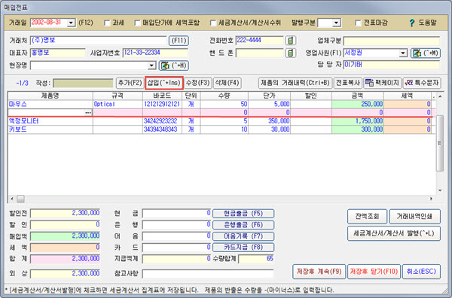This screenshot has height=298, width=452.
Task: Check the 세금계산서/계산서수취 checkbox
Action: pyautogui.click(x=213, y=23)
